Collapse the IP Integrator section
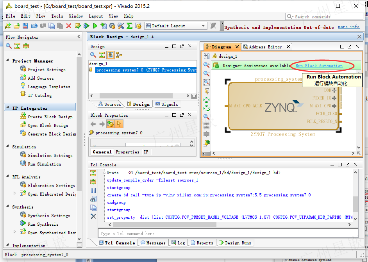The height and width of the screenshot is (262, 368). coord(7,107)
